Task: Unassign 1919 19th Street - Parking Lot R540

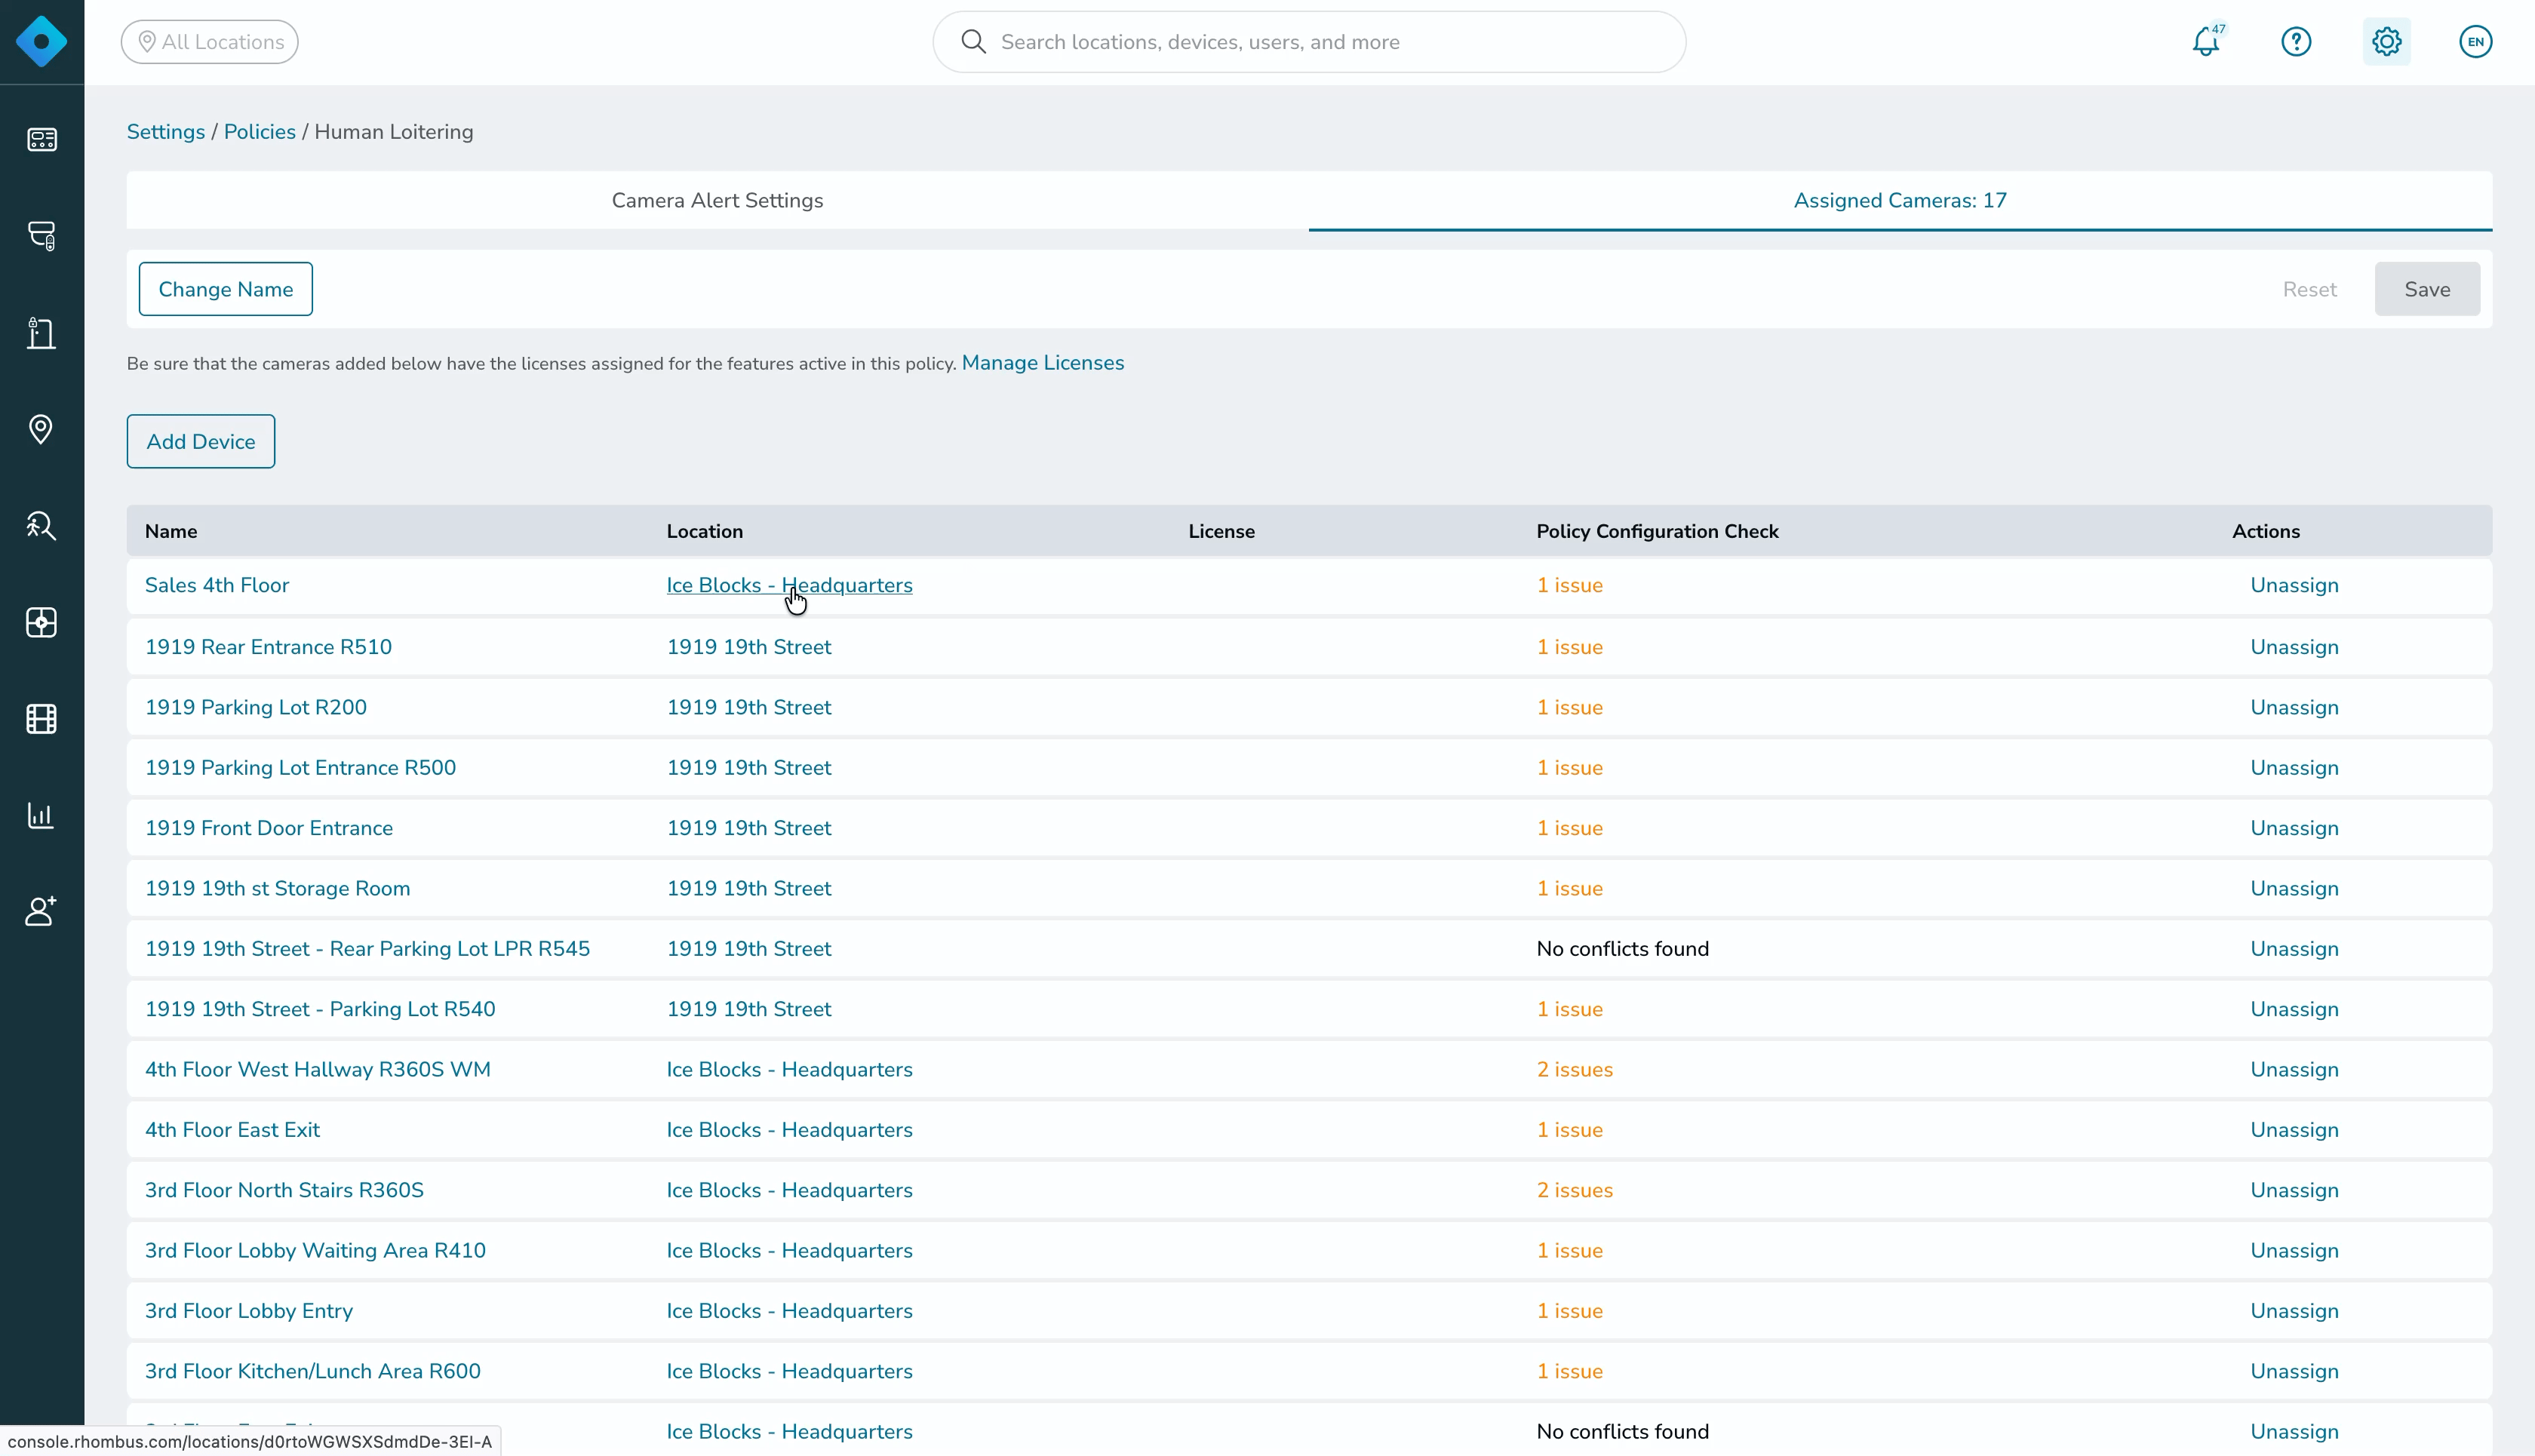Action: coord(2294,1009)
